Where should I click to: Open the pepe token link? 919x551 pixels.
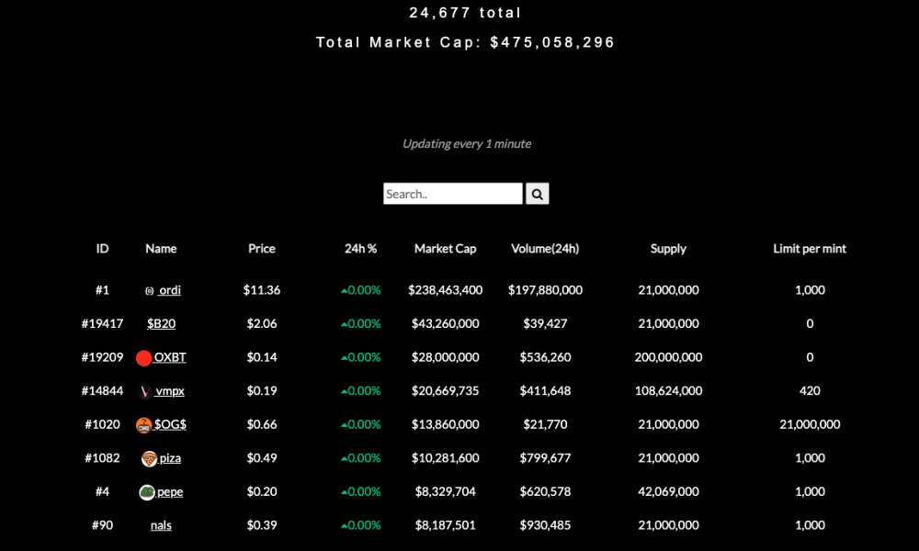click(170, 492)
